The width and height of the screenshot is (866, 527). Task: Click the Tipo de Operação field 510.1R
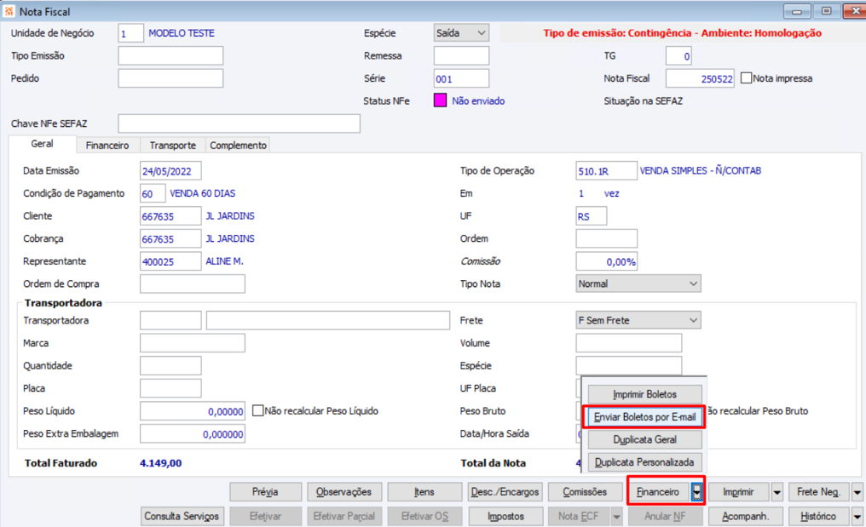click(606, 170)
